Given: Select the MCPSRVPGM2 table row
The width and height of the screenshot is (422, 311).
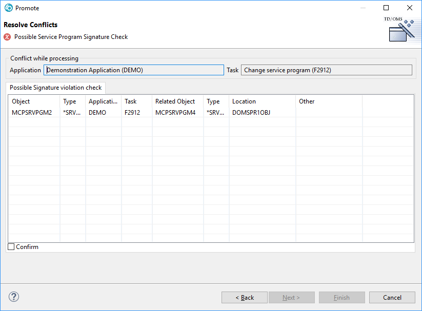Looking at the screenshot, I should (x=32, y=112).
